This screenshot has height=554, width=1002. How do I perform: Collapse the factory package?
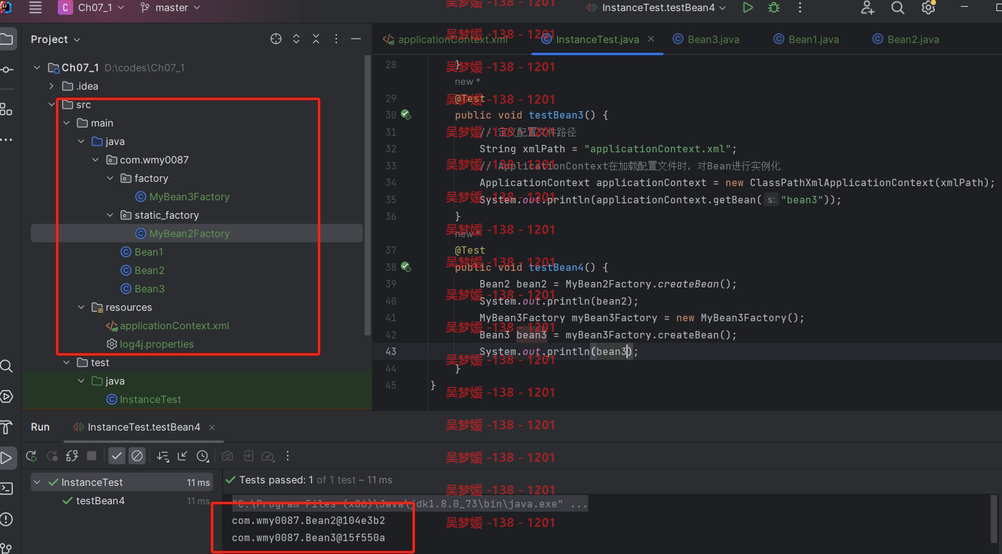pyautogui.click(x=110, y=178)
